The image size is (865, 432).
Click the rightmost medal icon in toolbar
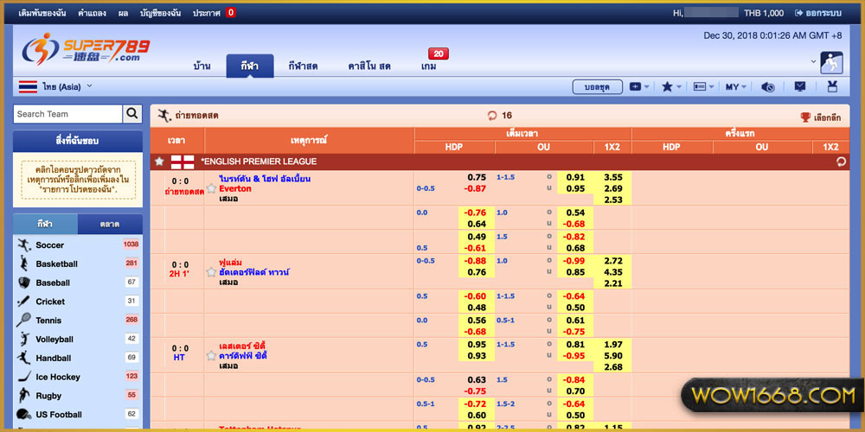[832, 87]
